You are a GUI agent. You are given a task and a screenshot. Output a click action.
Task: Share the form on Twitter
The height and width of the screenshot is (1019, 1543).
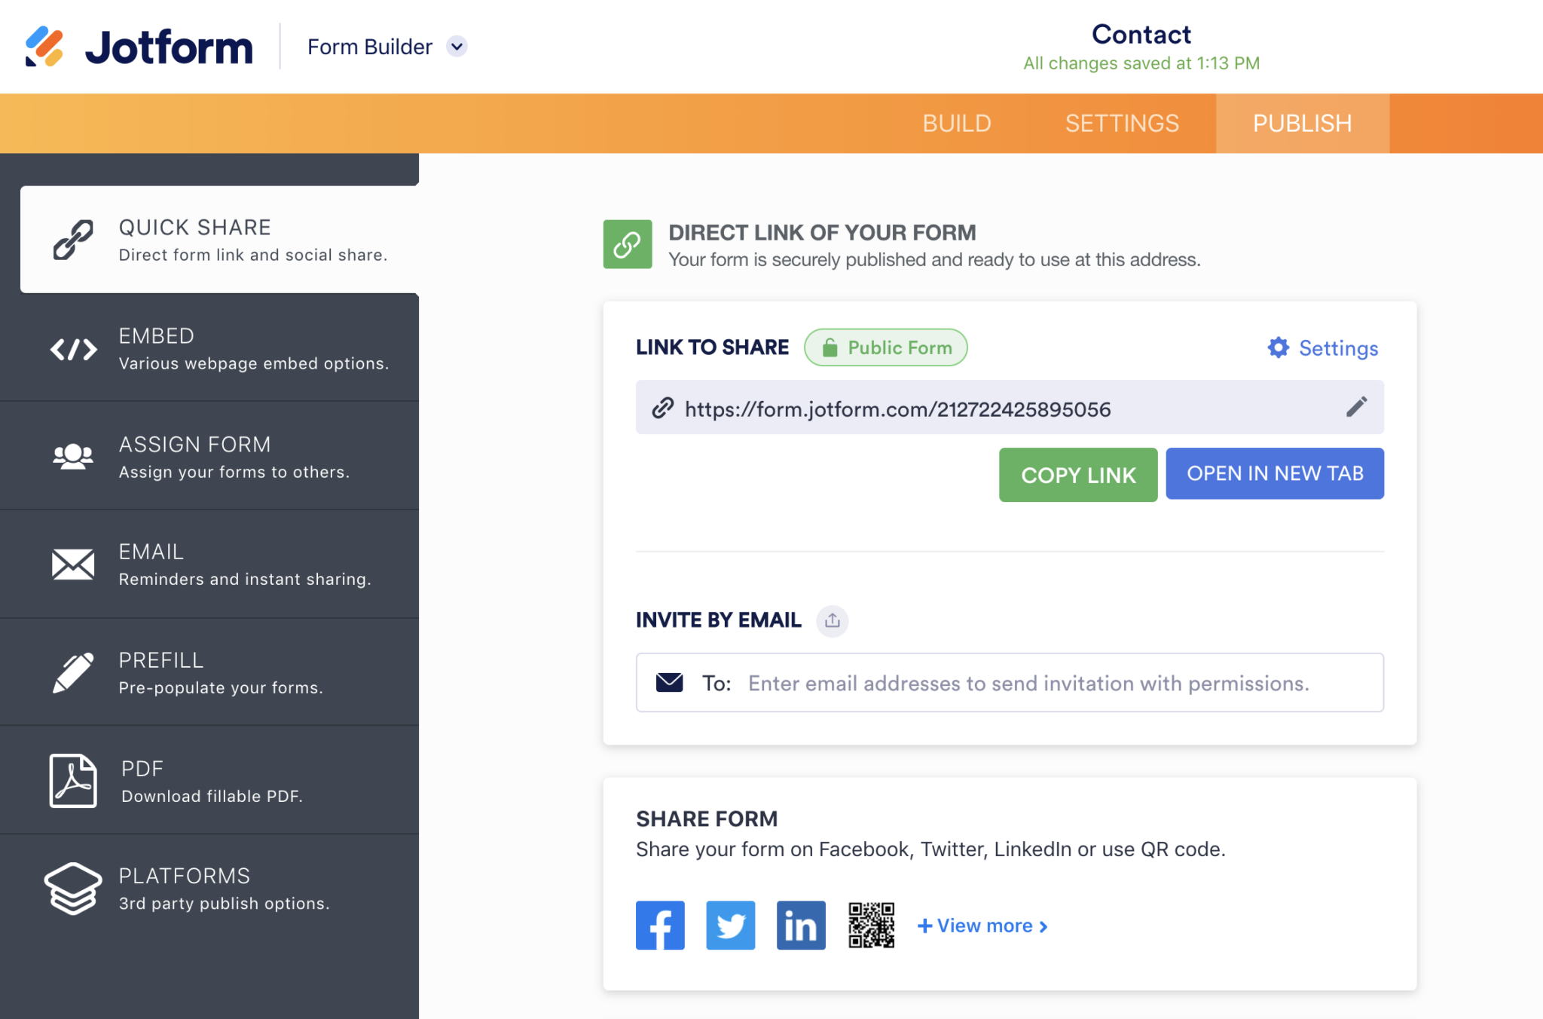730,925
